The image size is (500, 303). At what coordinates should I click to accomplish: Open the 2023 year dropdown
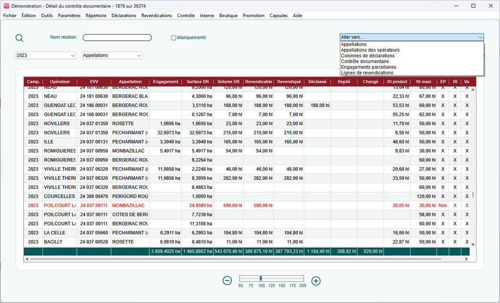46,56
